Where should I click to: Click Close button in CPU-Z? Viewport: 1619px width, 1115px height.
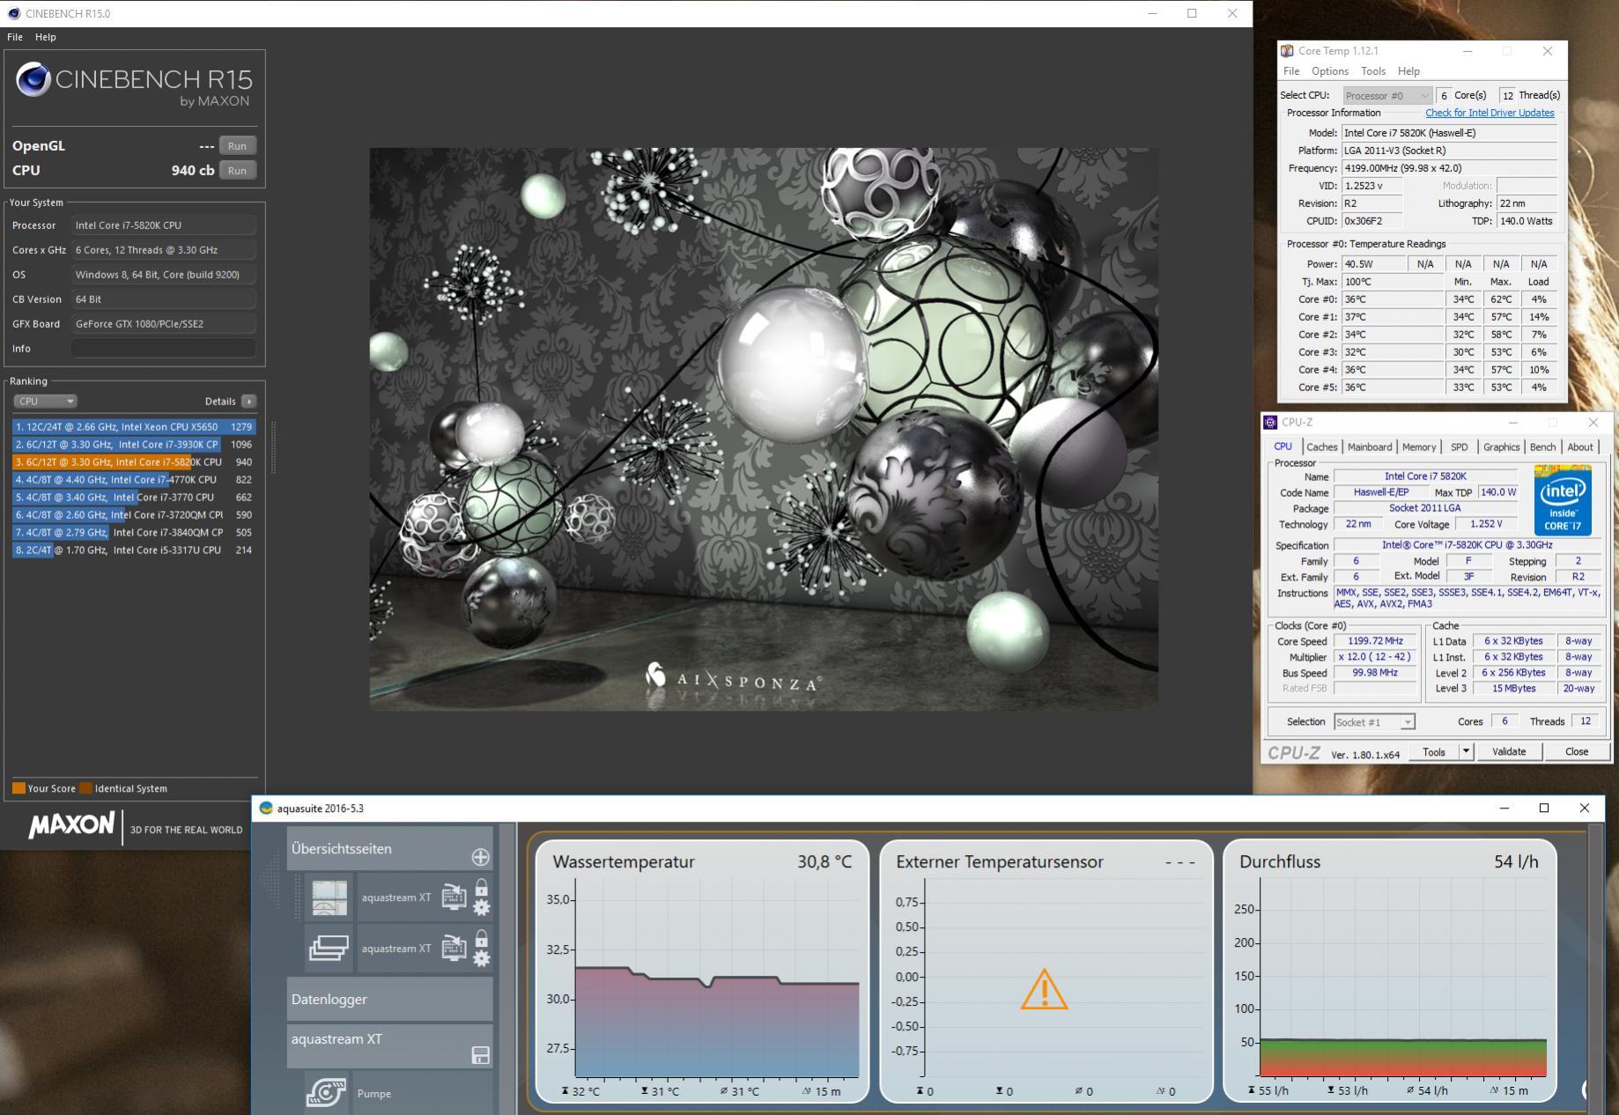point(1576,751)
